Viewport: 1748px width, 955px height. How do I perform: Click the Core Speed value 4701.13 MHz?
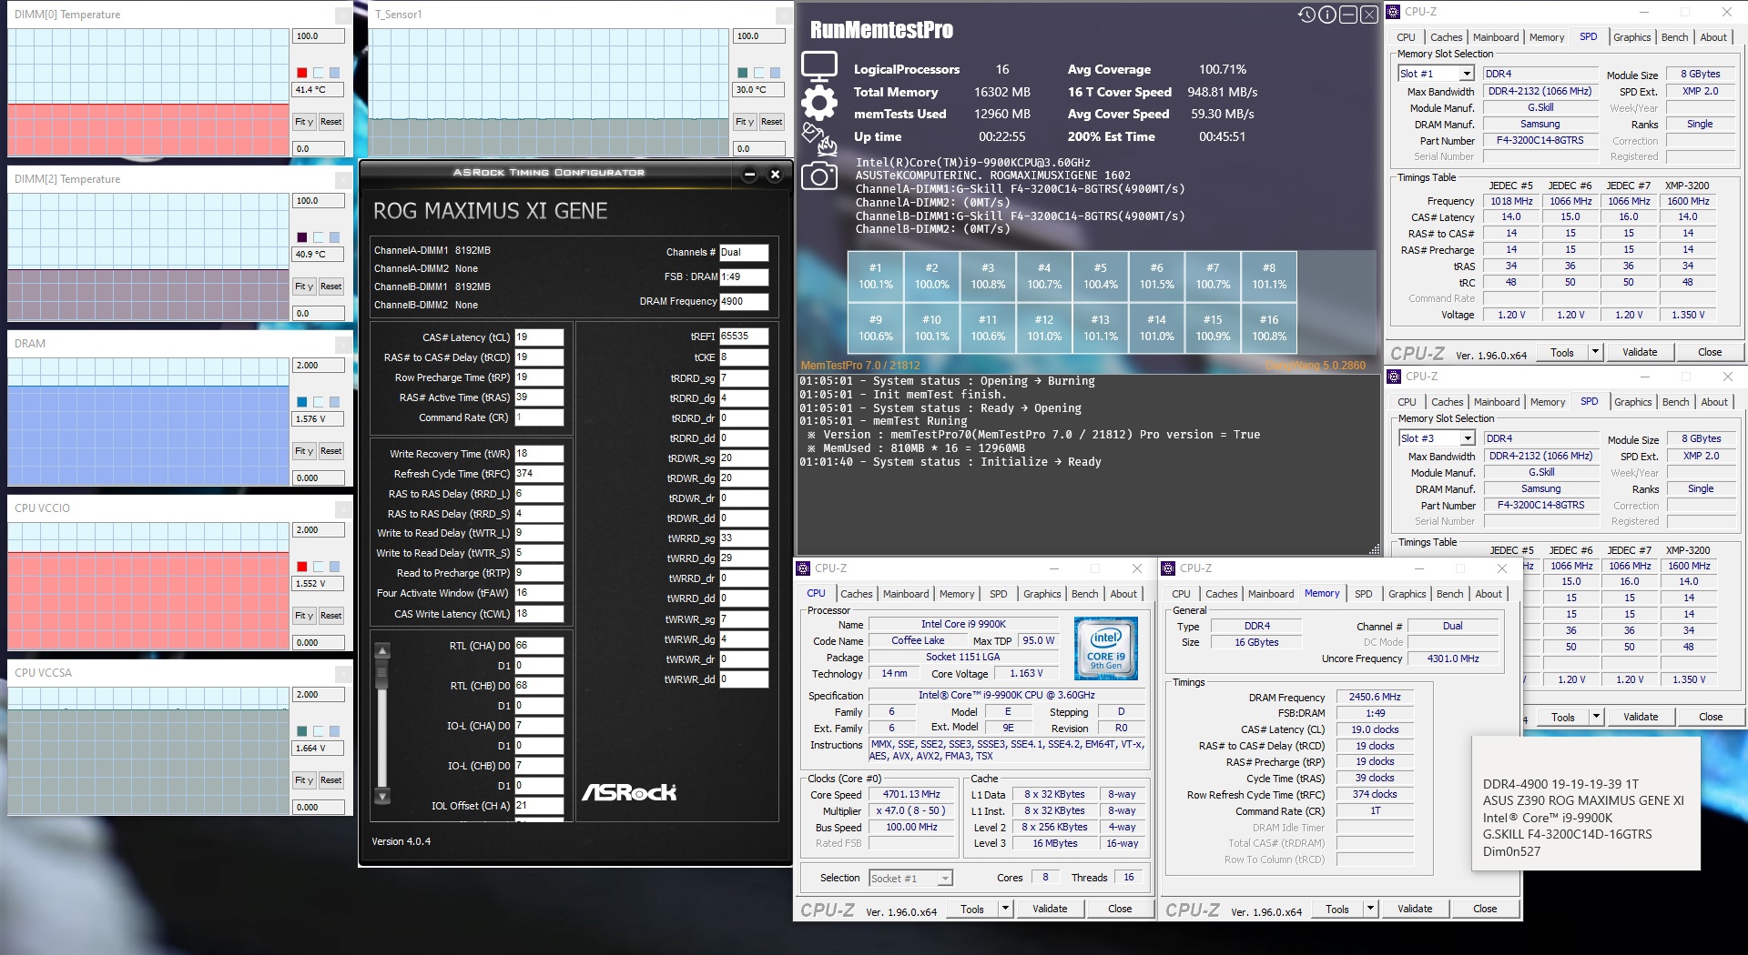coord(911,795)
